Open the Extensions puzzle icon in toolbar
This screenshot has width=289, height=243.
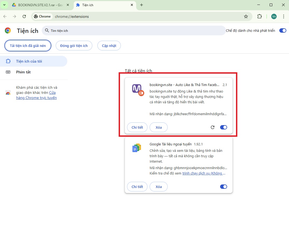pyautogui.click(x=259, y=16)
